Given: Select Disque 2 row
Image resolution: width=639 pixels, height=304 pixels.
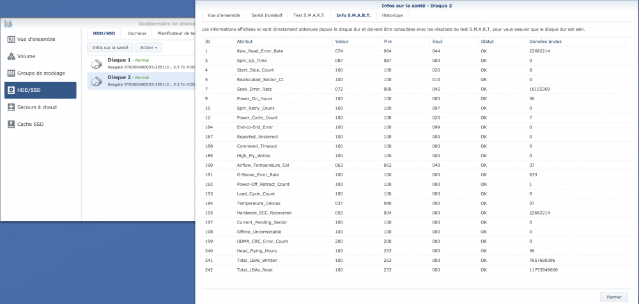Looking at the screenshot, I should [141, 80].
